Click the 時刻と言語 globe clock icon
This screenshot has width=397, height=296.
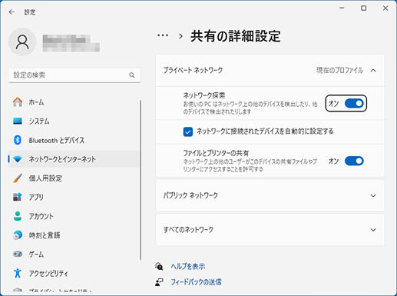pyautogui.click(x=18, y=235)
